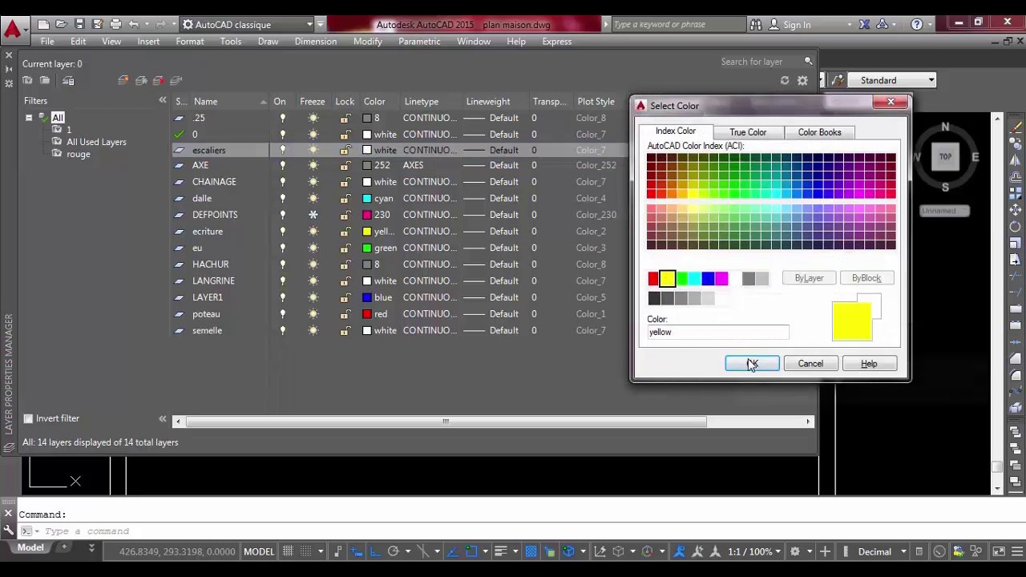Toggle freeze for the DEFPOINTS layer
The width and height of the screenshot is (1026, 577).
click(x=313, y=215)
